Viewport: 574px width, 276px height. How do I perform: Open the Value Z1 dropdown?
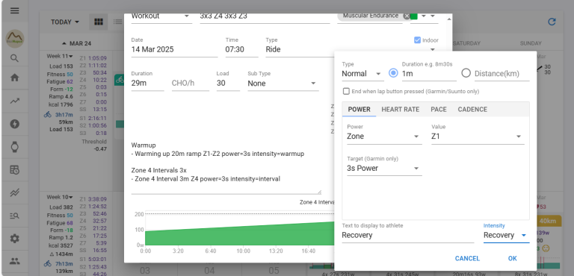478,137
